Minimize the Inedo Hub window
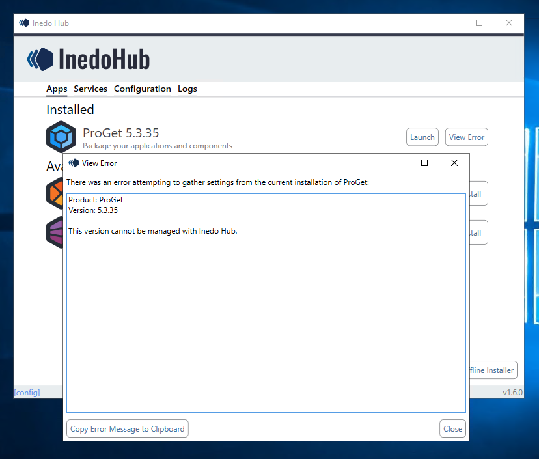The image size is (539, 459). (x=450, y=23)
